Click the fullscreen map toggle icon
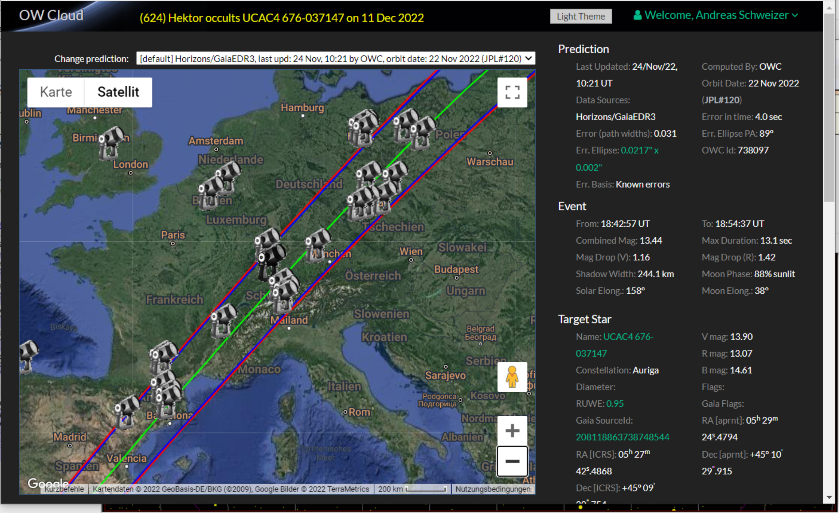839x513 pixels. pos(512,92)
